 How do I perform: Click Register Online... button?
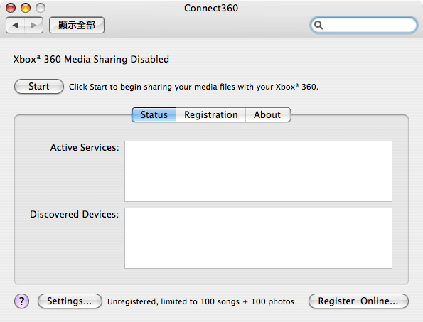pos(358,301)
